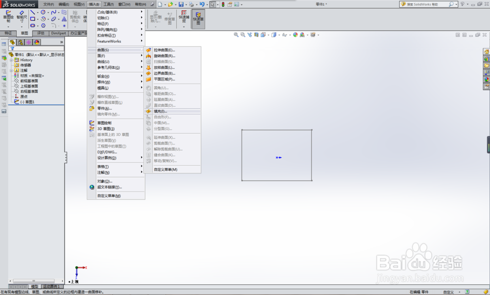Click the New document icon

pos(160,4)
